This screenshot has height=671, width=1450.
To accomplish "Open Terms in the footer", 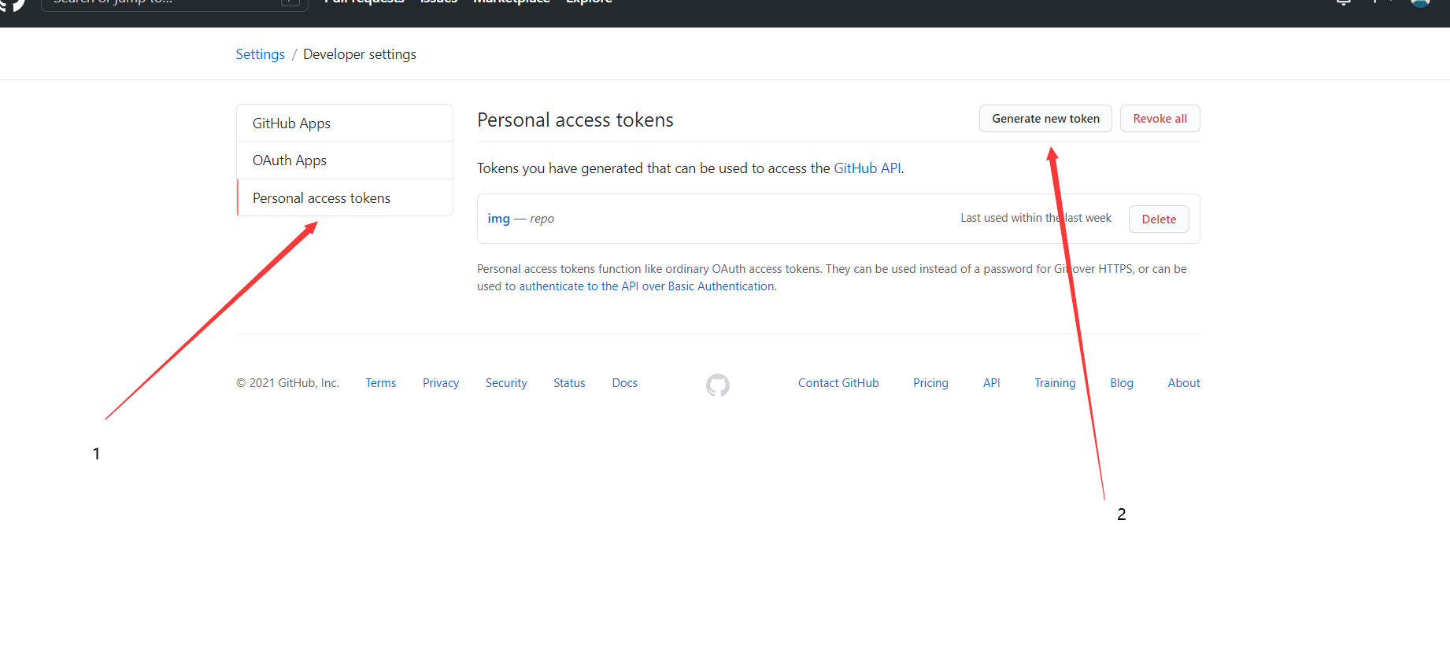I will 380,383.
